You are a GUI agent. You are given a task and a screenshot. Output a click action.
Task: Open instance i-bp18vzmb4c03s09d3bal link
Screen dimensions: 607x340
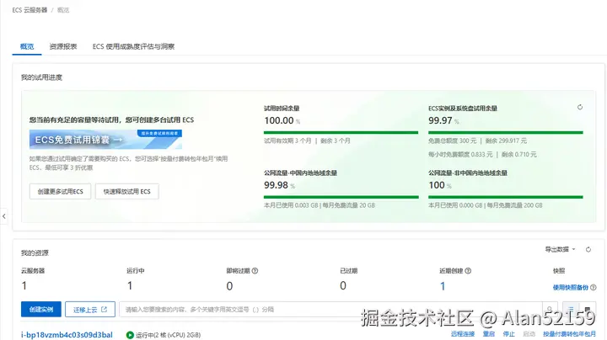(67, 335)
